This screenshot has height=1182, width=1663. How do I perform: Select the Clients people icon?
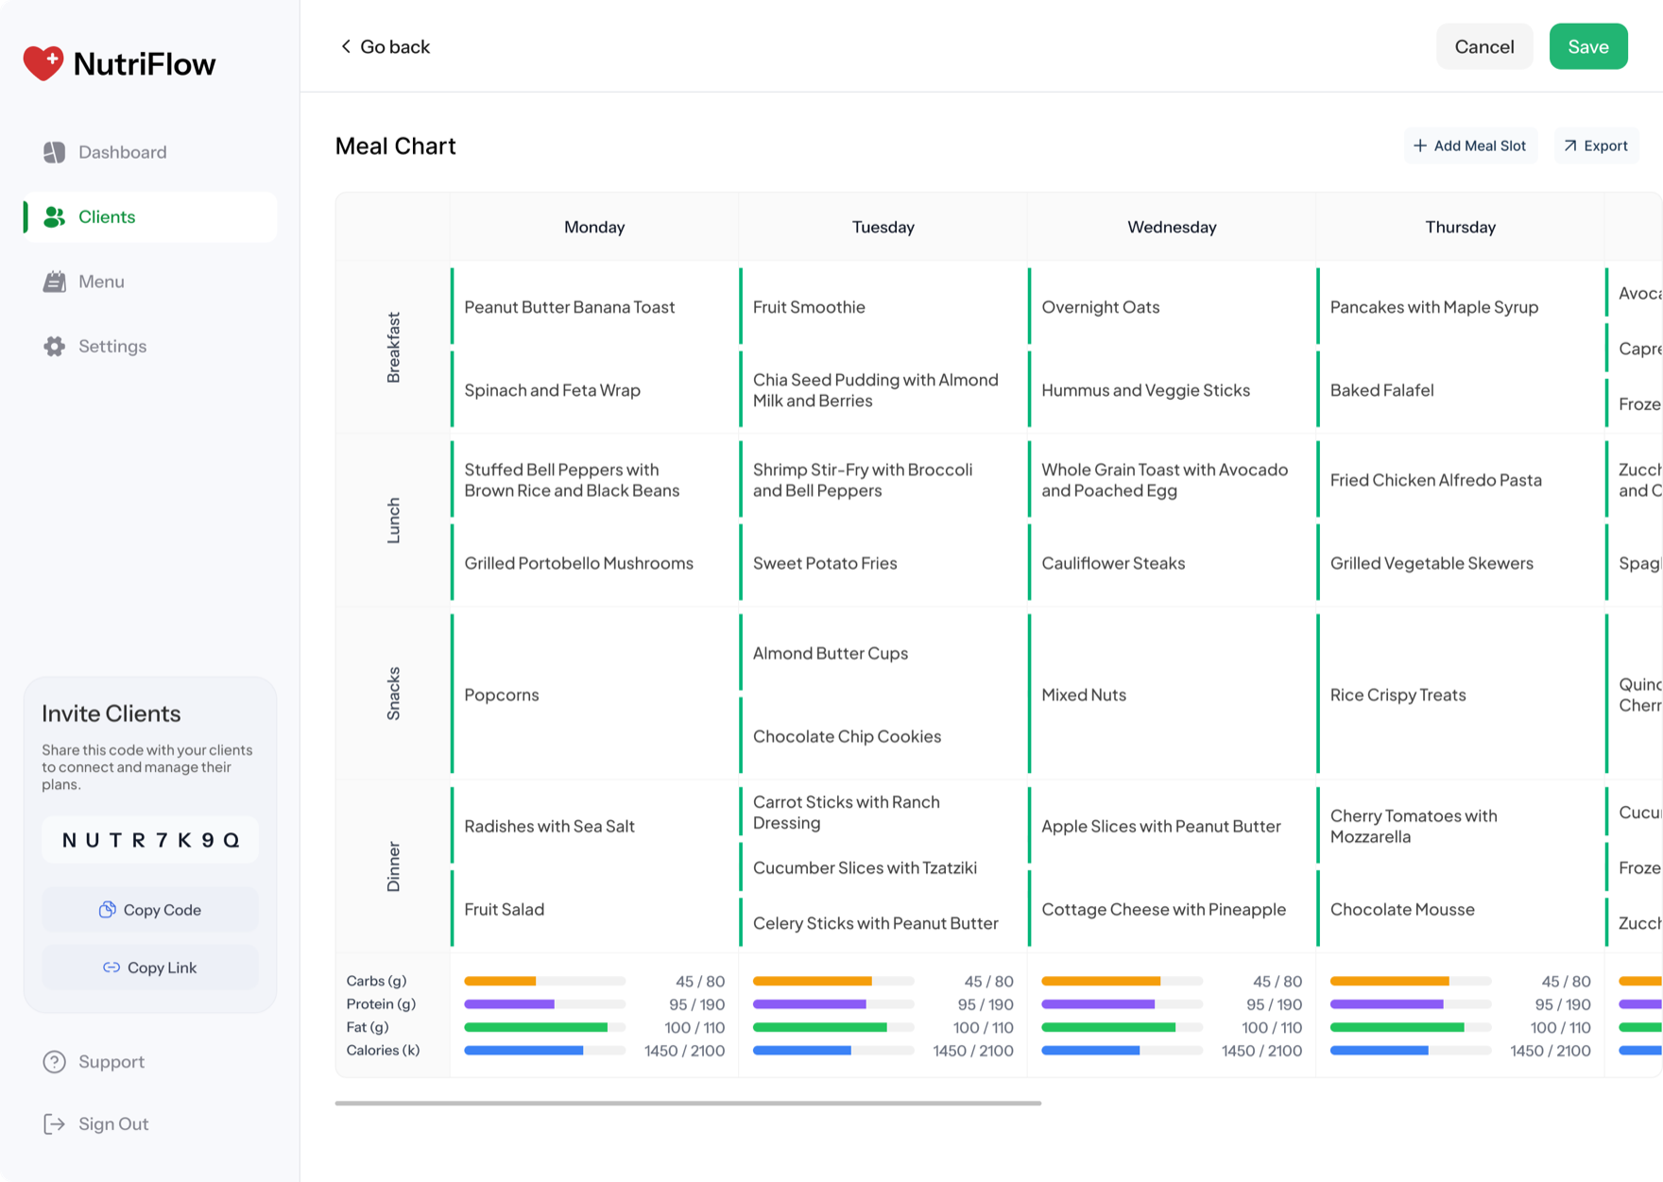(x=54, y=216)
